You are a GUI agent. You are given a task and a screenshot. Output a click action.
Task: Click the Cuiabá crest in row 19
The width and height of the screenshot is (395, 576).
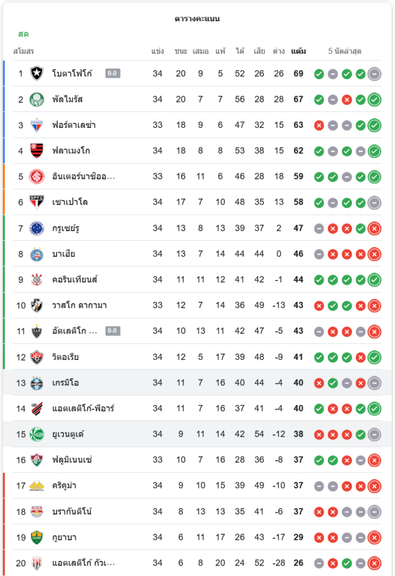point(37,537)
